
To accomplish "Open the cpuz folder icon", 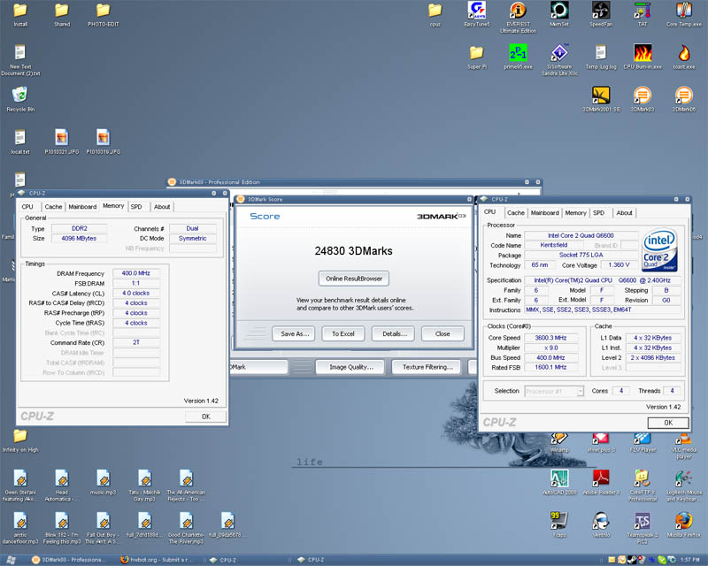I will (435, 14).
